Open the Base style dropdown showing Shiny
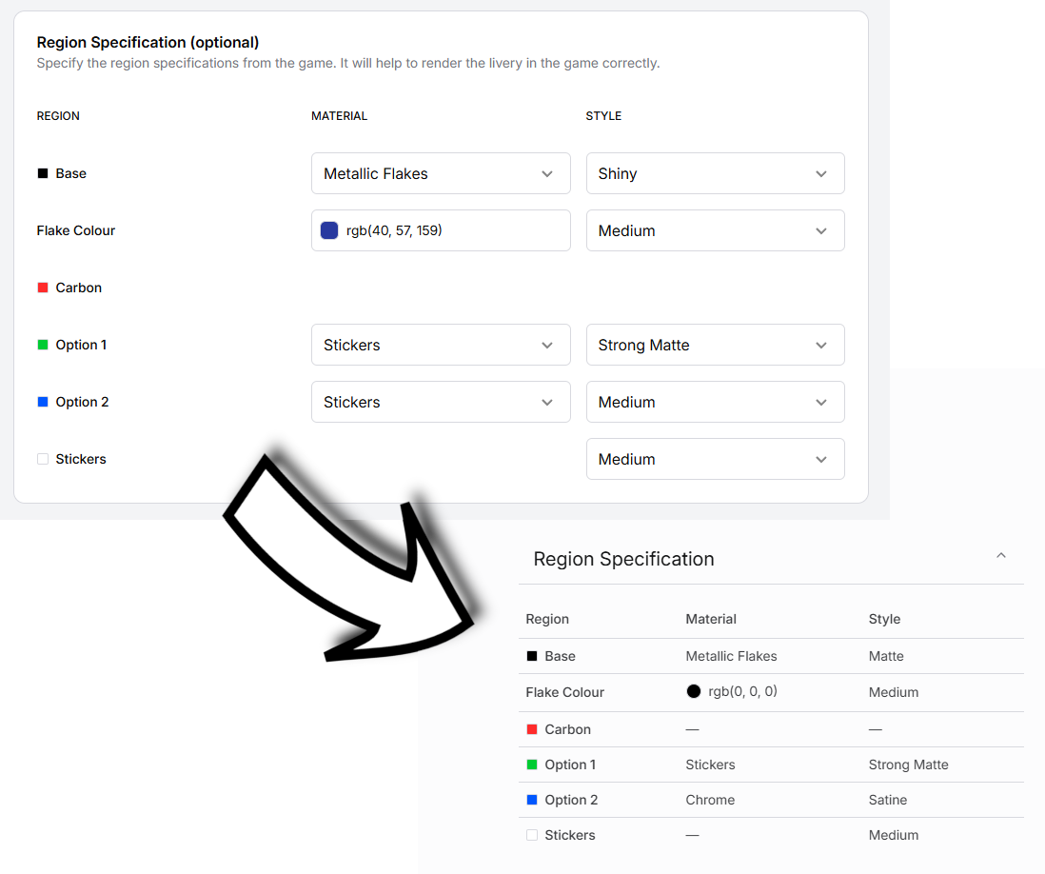Screen dimensions: 1045x874 click(715, 173)
